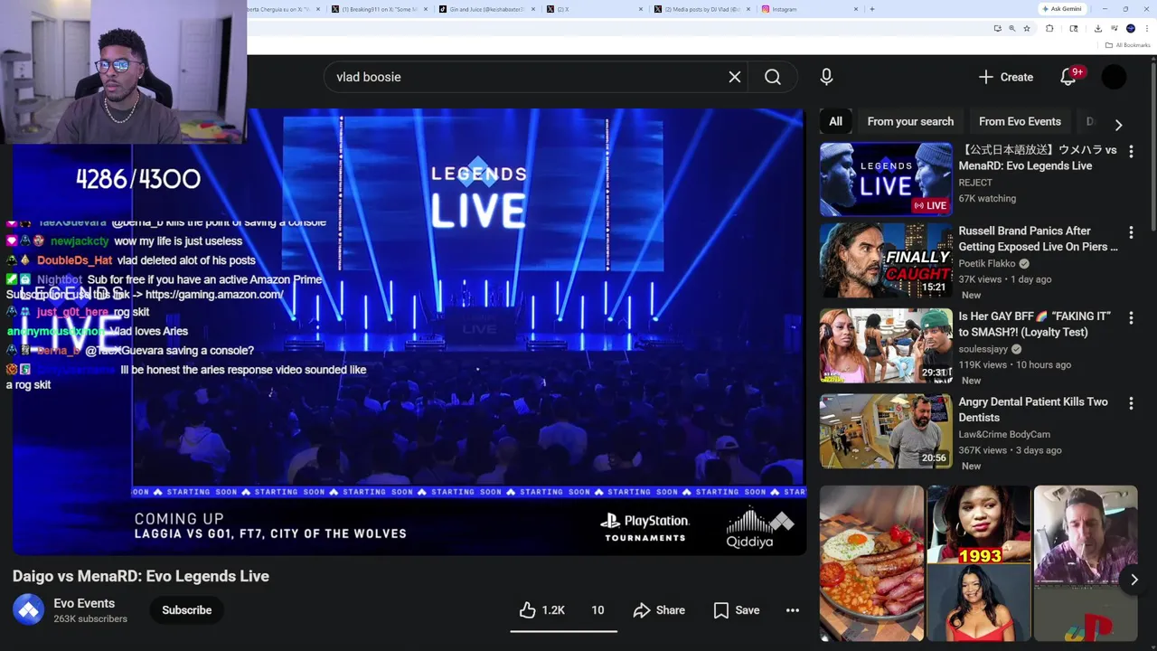Select the 'From Evo Events' chip

coord(1020,121)
